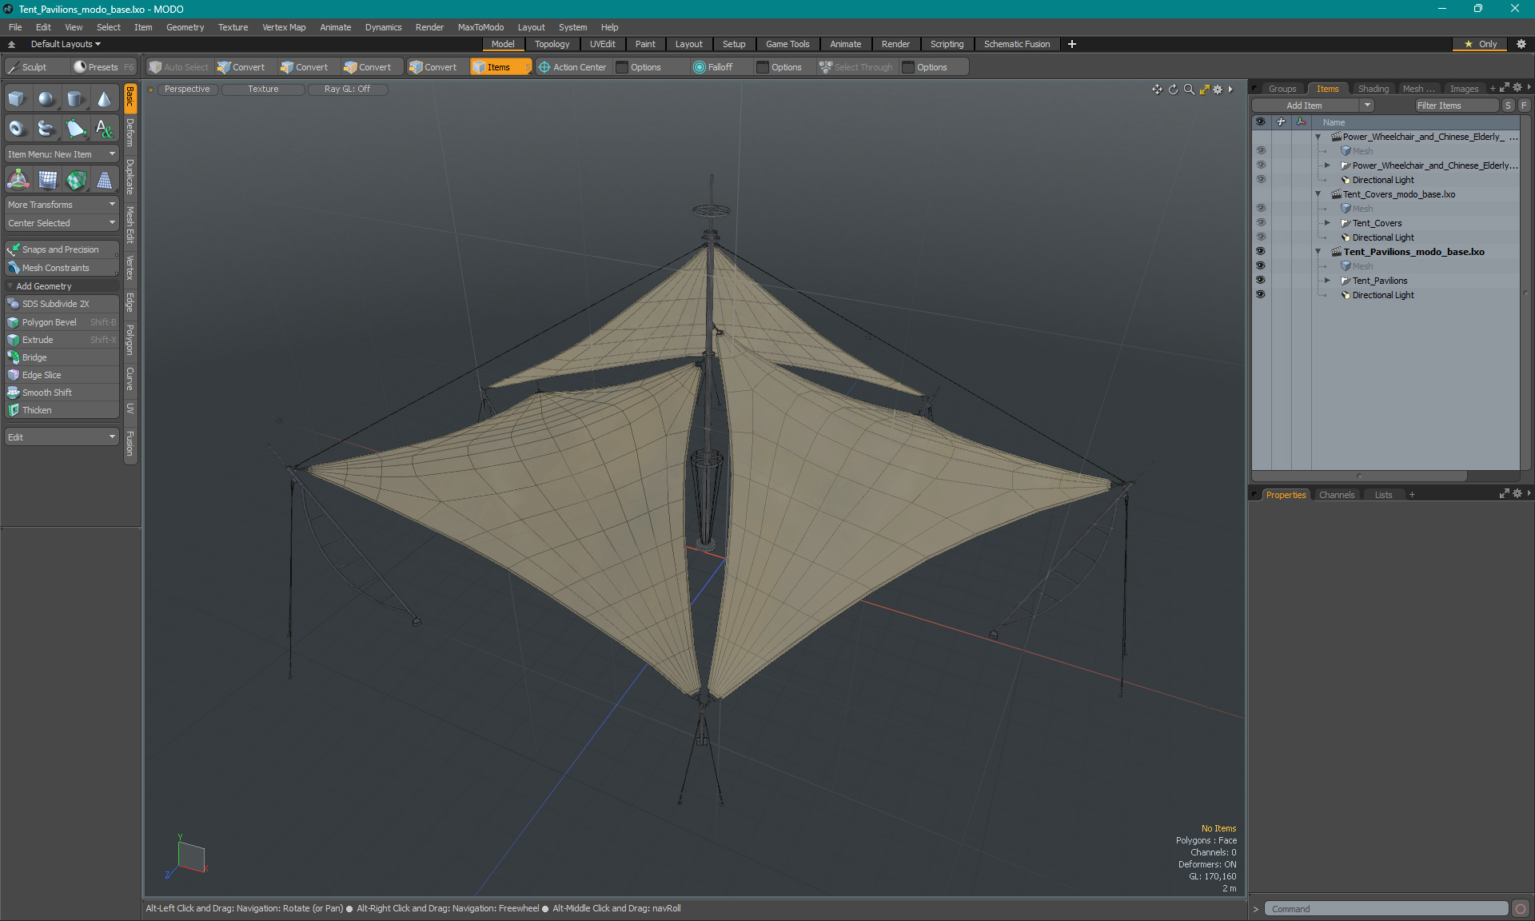
Task: Switch to the UVEdit layout tab
Action: 602,44
